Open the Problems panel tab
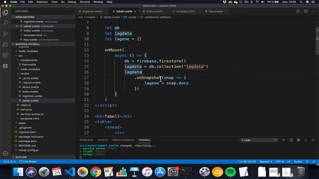Image resolution: width=319 pixels, height=179 pixels. (86, 140)
